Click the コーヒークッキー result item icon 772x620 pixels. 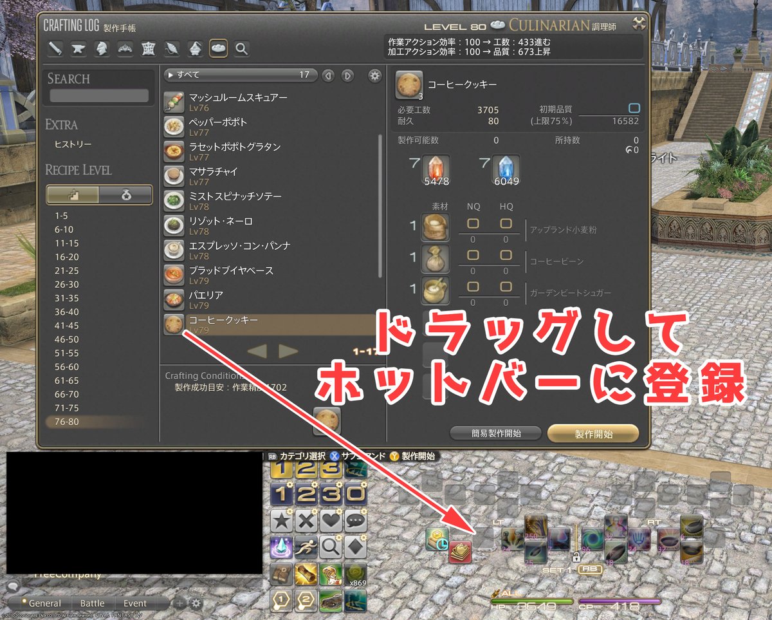[409, 85]
